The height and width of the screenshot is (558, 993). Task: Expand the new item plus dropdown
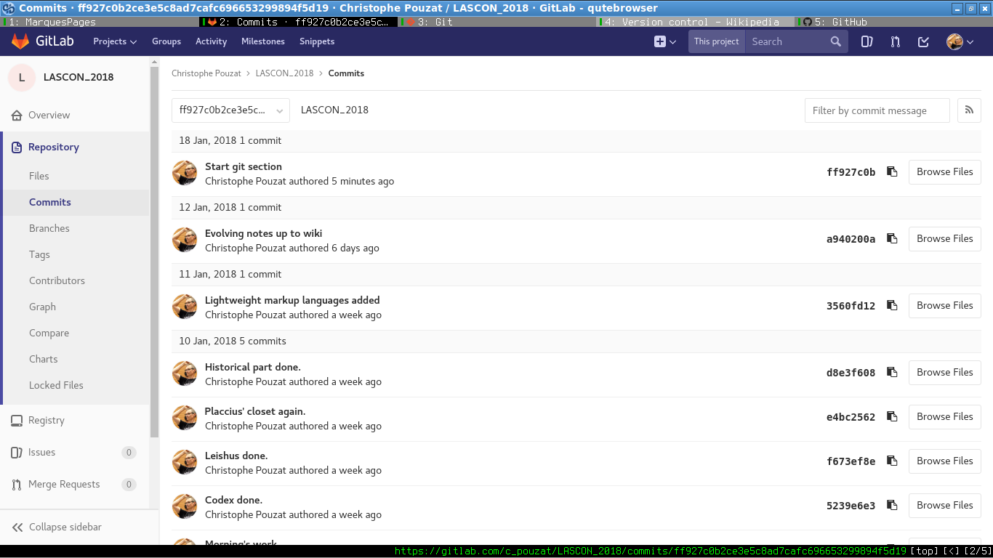point(664,41)
